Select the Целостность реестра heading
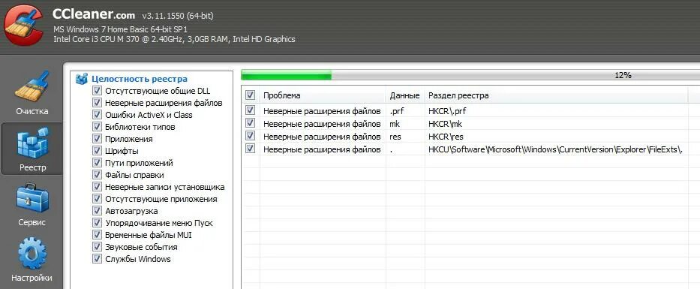 pos(140,79)
